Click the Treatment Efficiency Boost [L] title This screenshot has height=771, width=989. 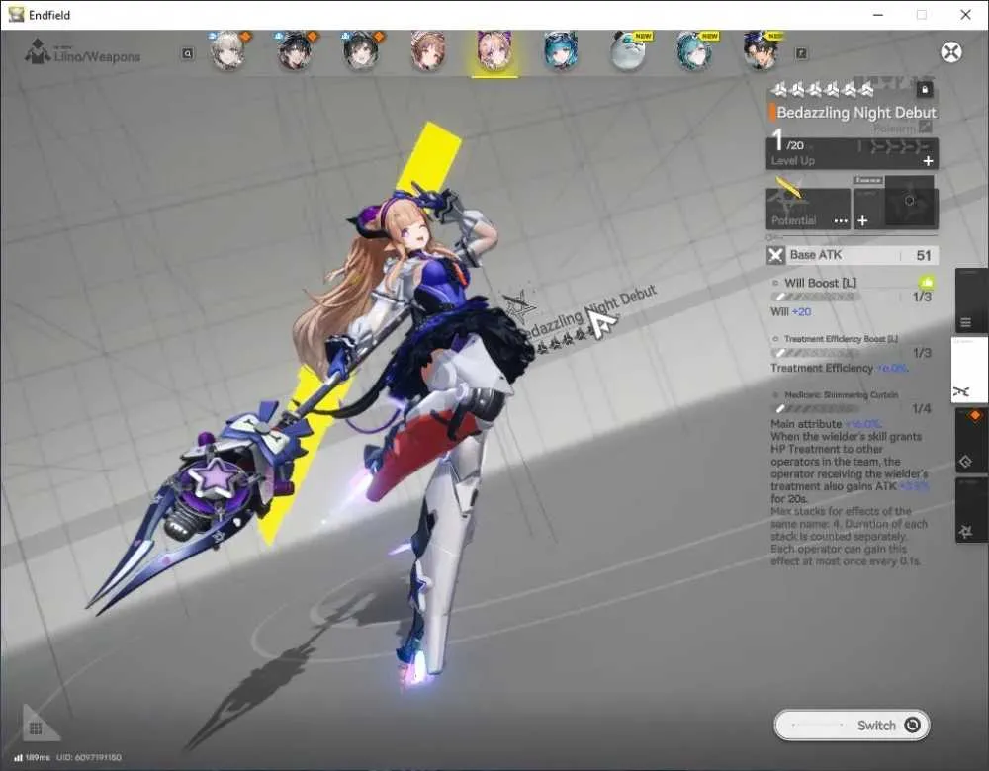point(841,339)
